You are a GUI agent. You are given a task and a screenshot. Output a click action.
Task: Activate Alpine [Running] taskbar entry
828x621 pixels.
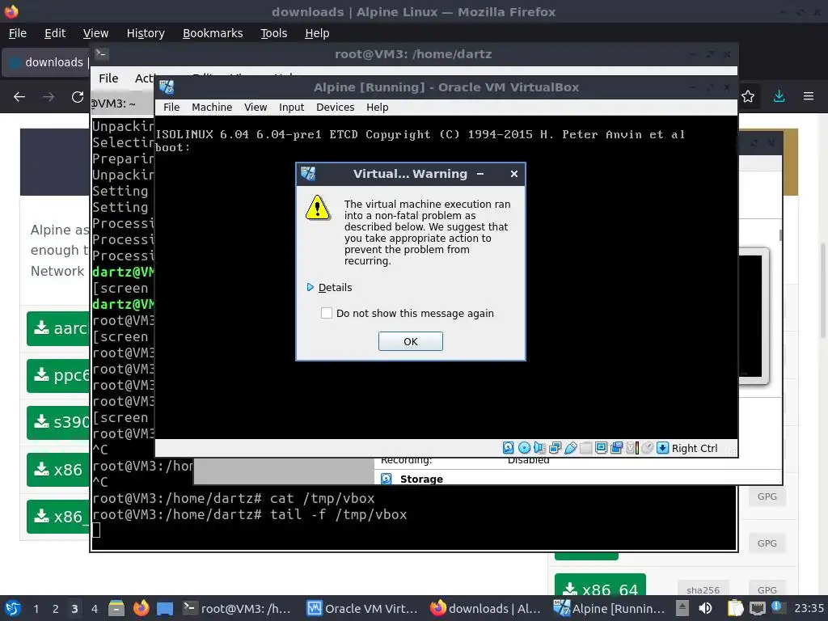(610, 608)
